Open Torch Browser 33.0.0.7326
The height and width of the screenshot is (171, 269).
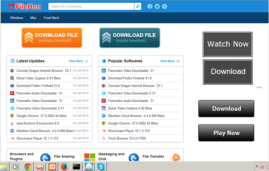(x=127, y=138)
